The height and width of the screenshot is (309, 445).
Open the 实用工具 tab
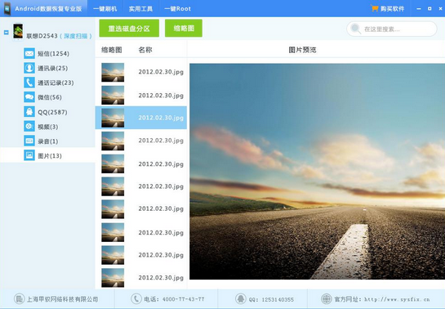coord(140,8)
